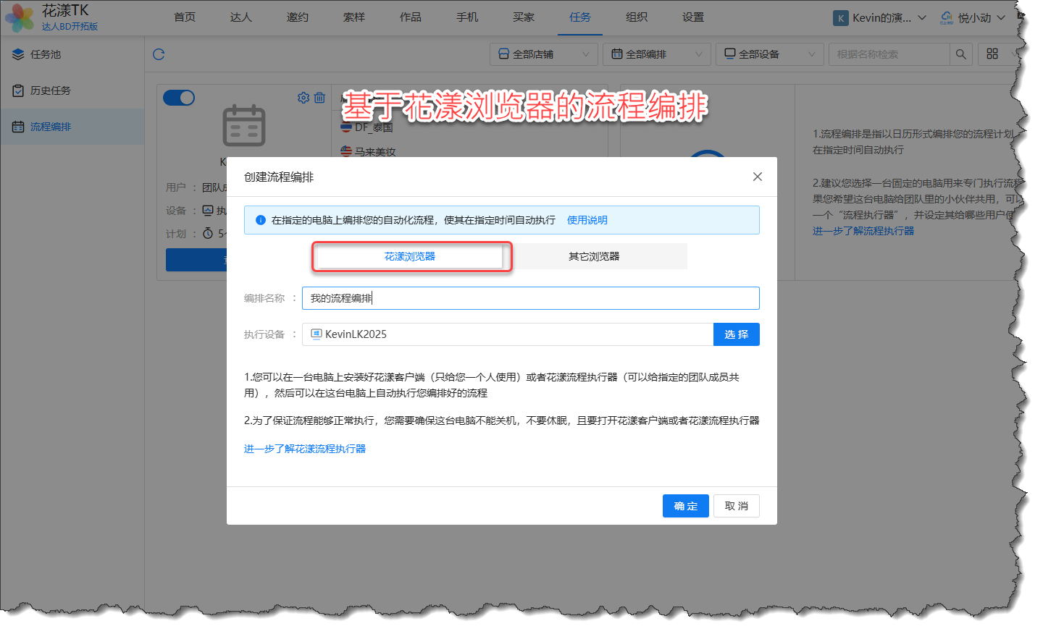The height and width of the screenshot is (634, 1043).
Task: Click the 确定 button
Action: (x=685, y=506)
